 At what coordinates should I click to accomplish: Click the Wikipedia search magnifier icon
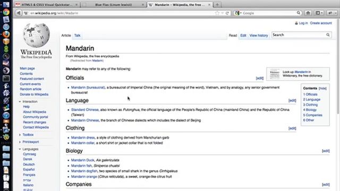coord(328,35)
